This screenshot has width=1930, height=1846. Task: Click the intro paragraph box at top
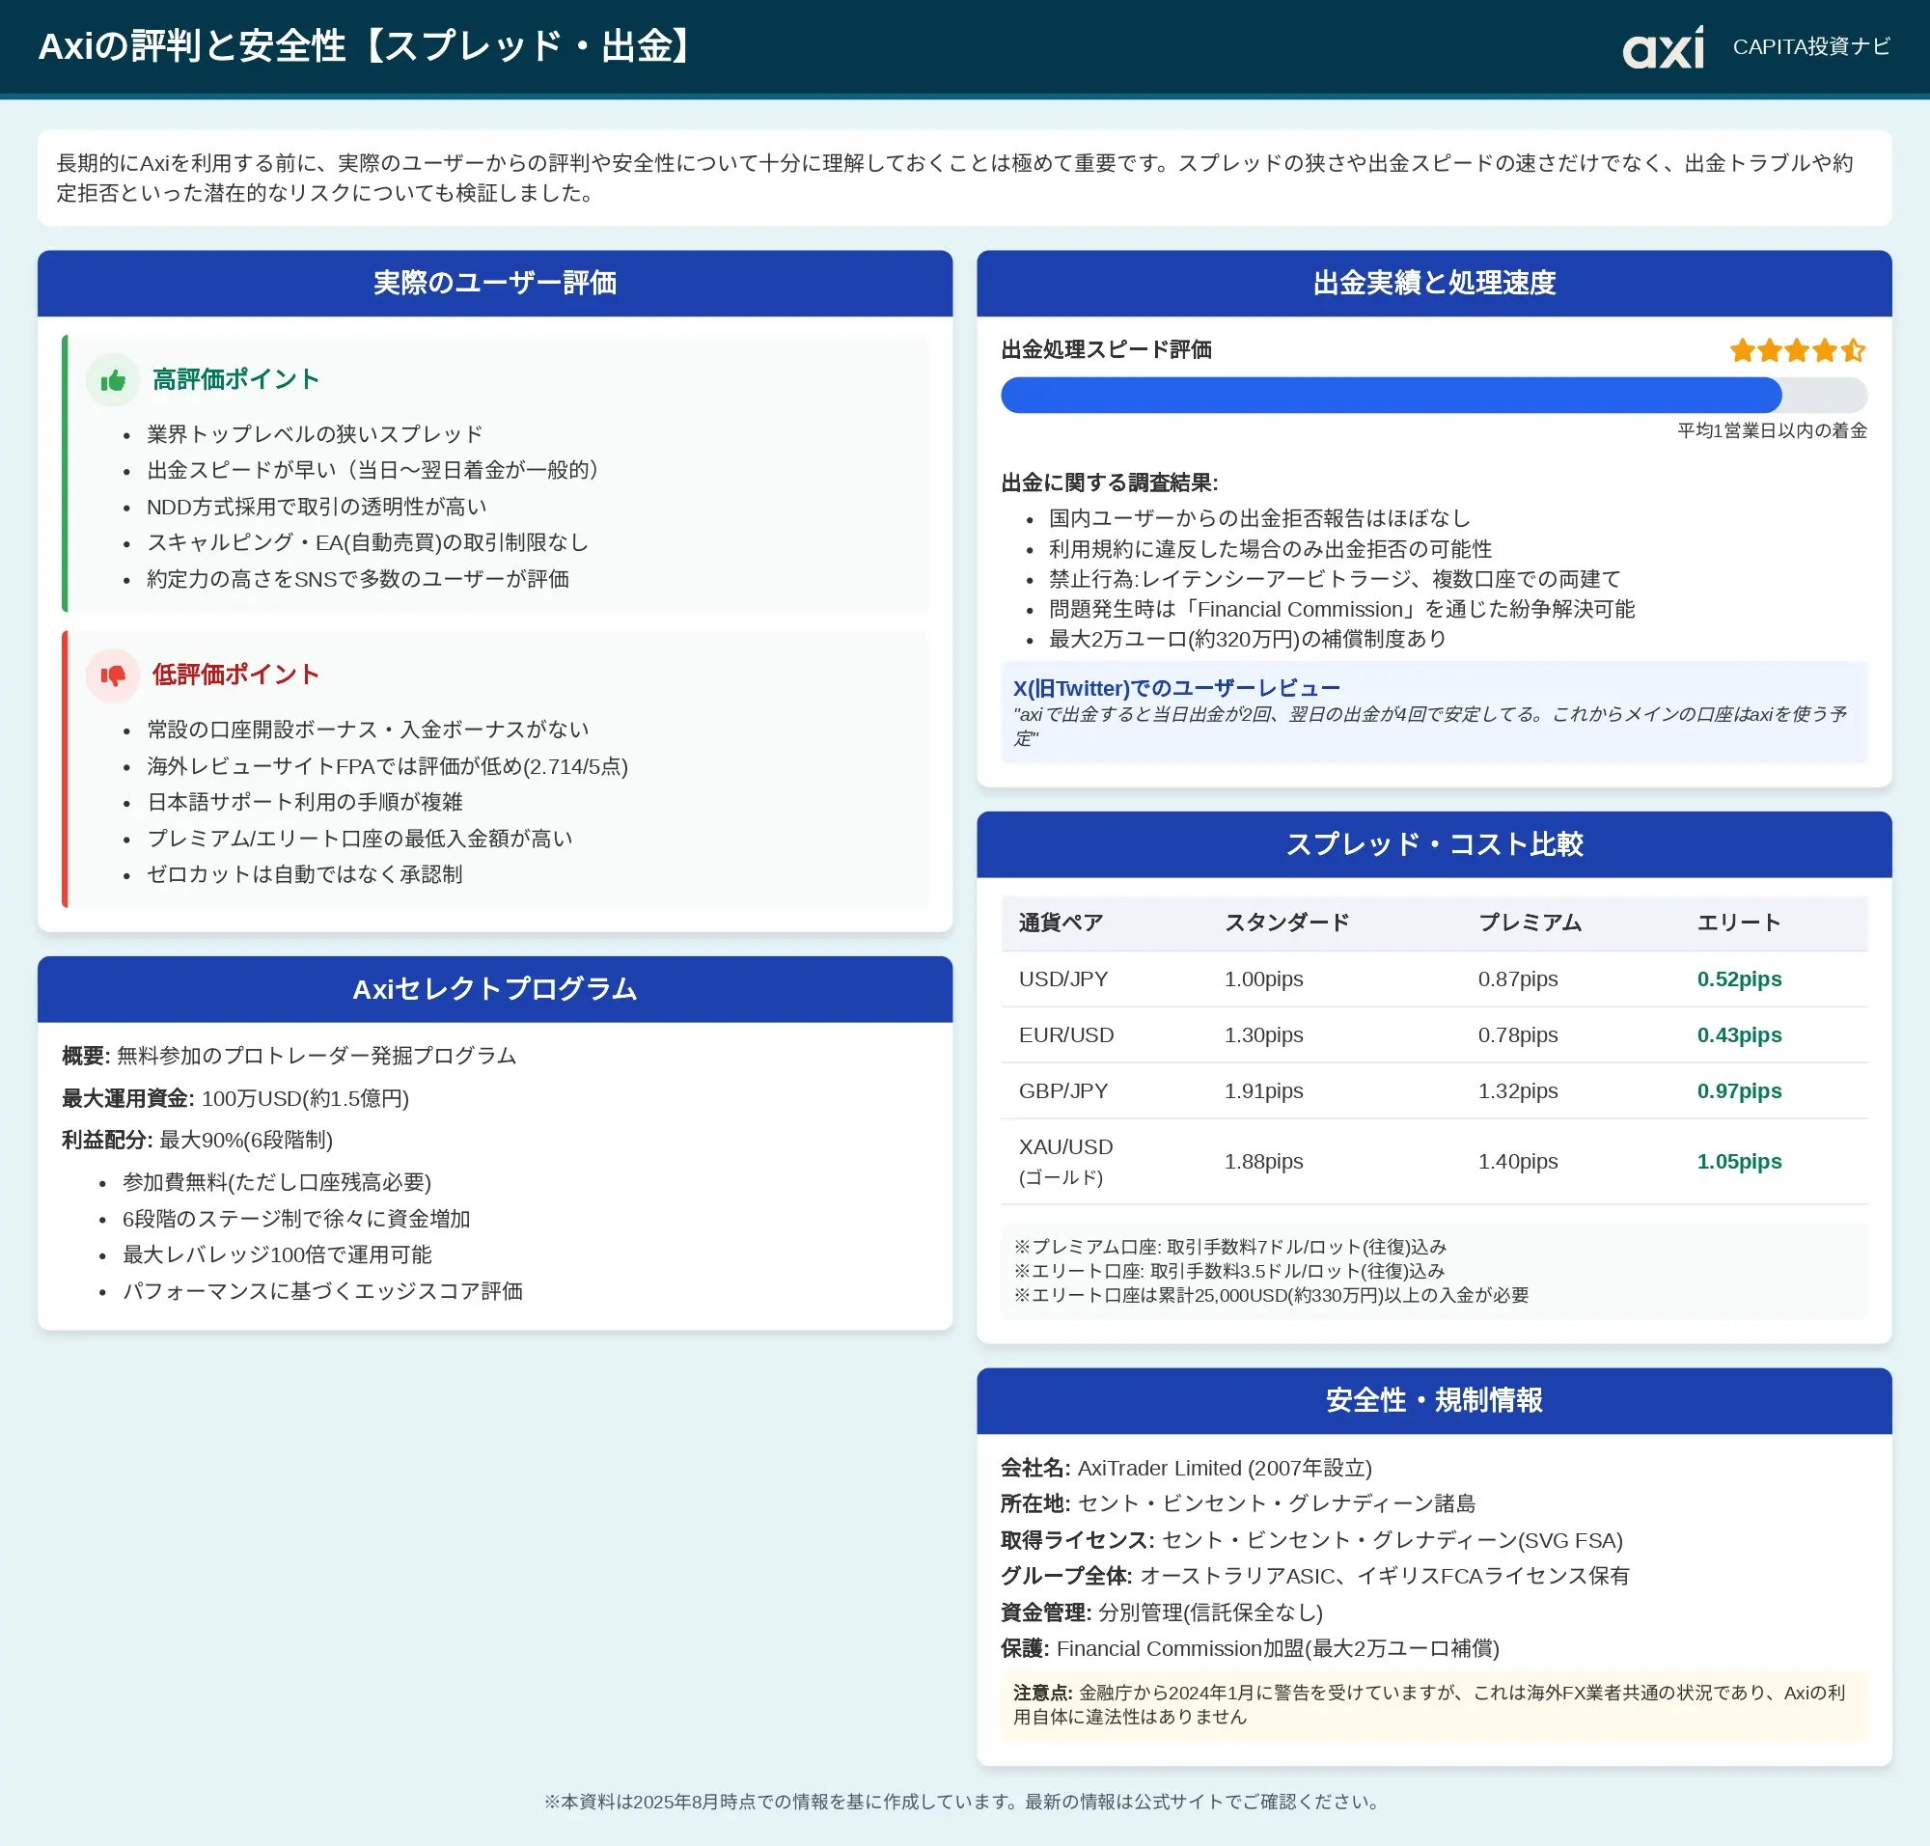964,179
